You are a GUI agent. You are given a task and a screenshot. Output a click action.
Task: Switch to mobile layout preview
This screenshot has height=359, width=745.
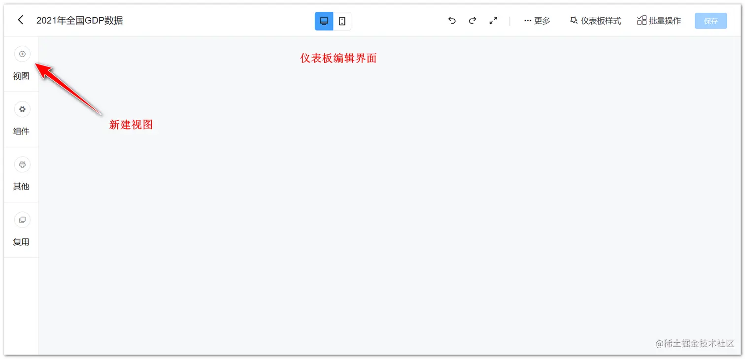(342, 21)
